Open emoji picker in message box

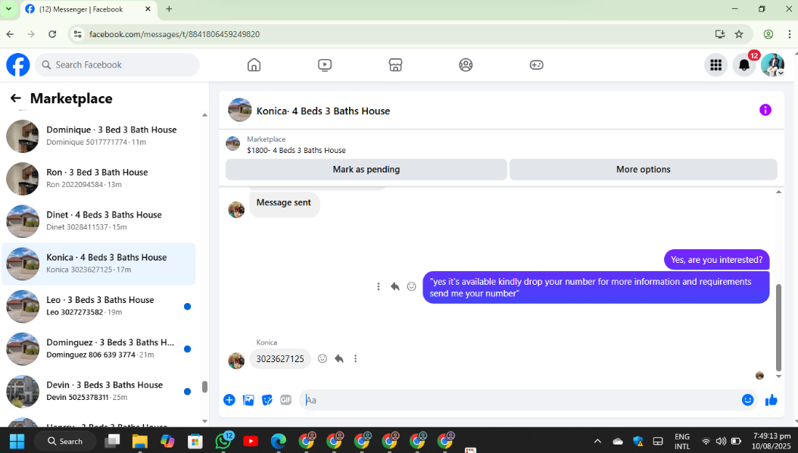tap(747, 400)
